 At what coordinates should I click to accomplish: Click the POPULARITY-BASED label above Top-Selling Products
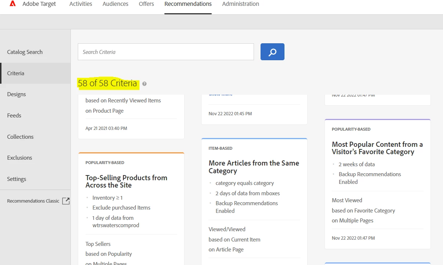point(105,163)
